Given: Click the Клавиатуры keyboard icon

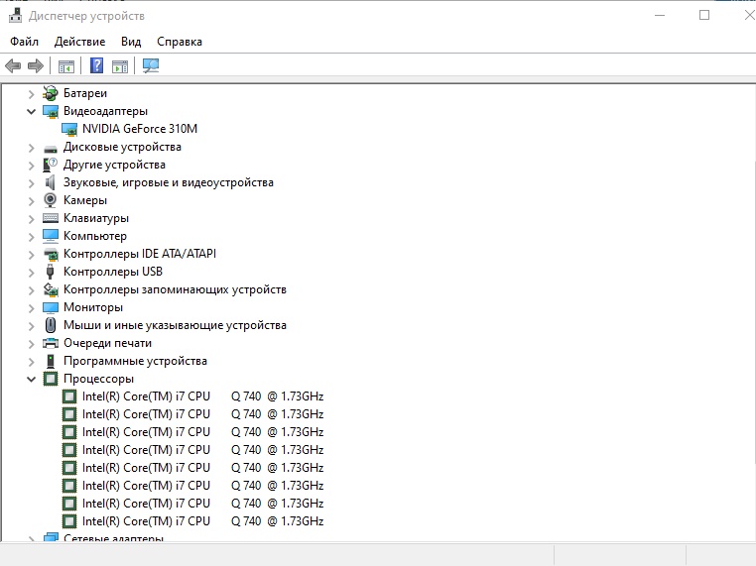Looking at the screenshot, I should coord(51,218).
